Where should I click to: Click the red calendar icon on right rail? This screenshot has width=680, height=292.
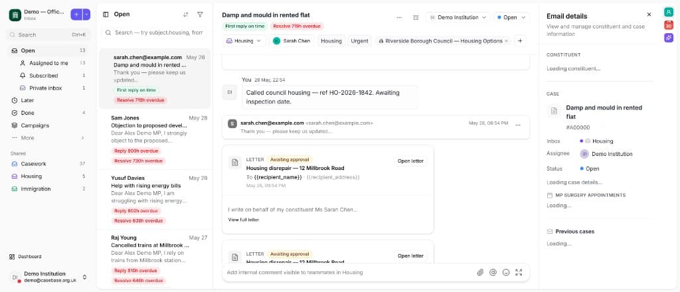[x=668, y=25]
